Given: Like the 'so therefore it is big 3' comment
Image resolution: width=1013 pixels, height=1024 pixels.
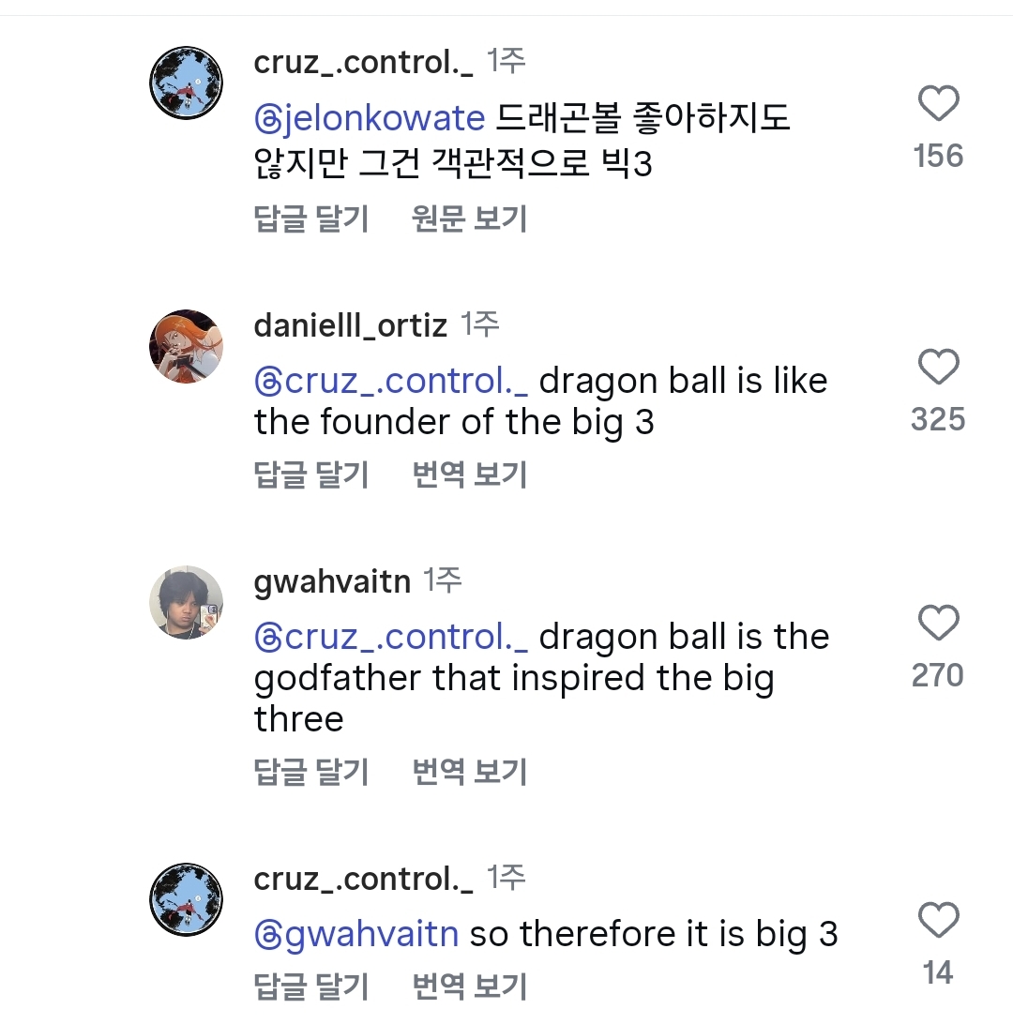Looking at the screenshot, I should (x=937, y=922).
